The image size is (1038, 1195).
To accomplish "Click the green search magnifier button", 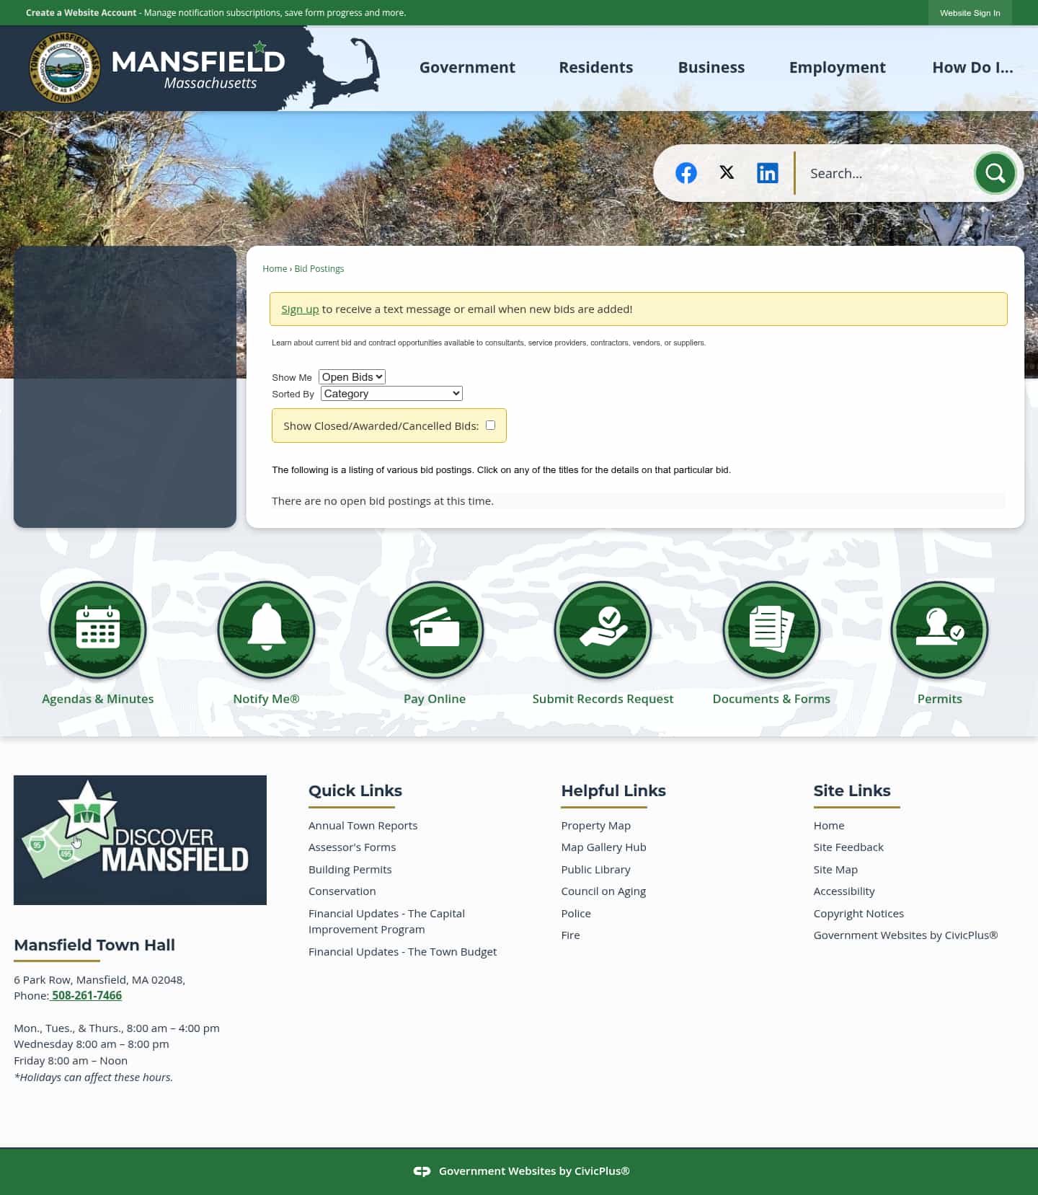I will 995,173.
